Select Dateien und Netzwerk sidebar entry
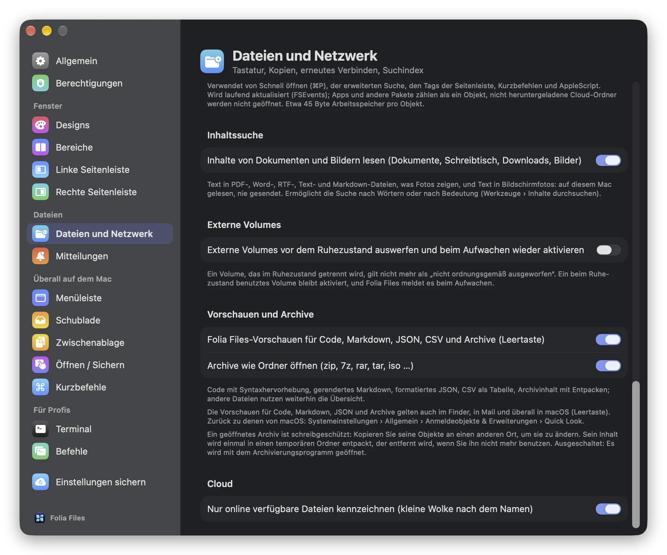The width and height of the screenshot is (667, 555). tap(100, 234)
